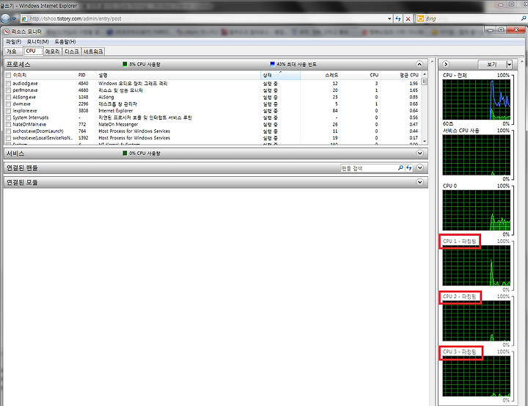Check the iexplore.exe process checkbox
This screenshot has height=406, width=528.
coord(8,111)
